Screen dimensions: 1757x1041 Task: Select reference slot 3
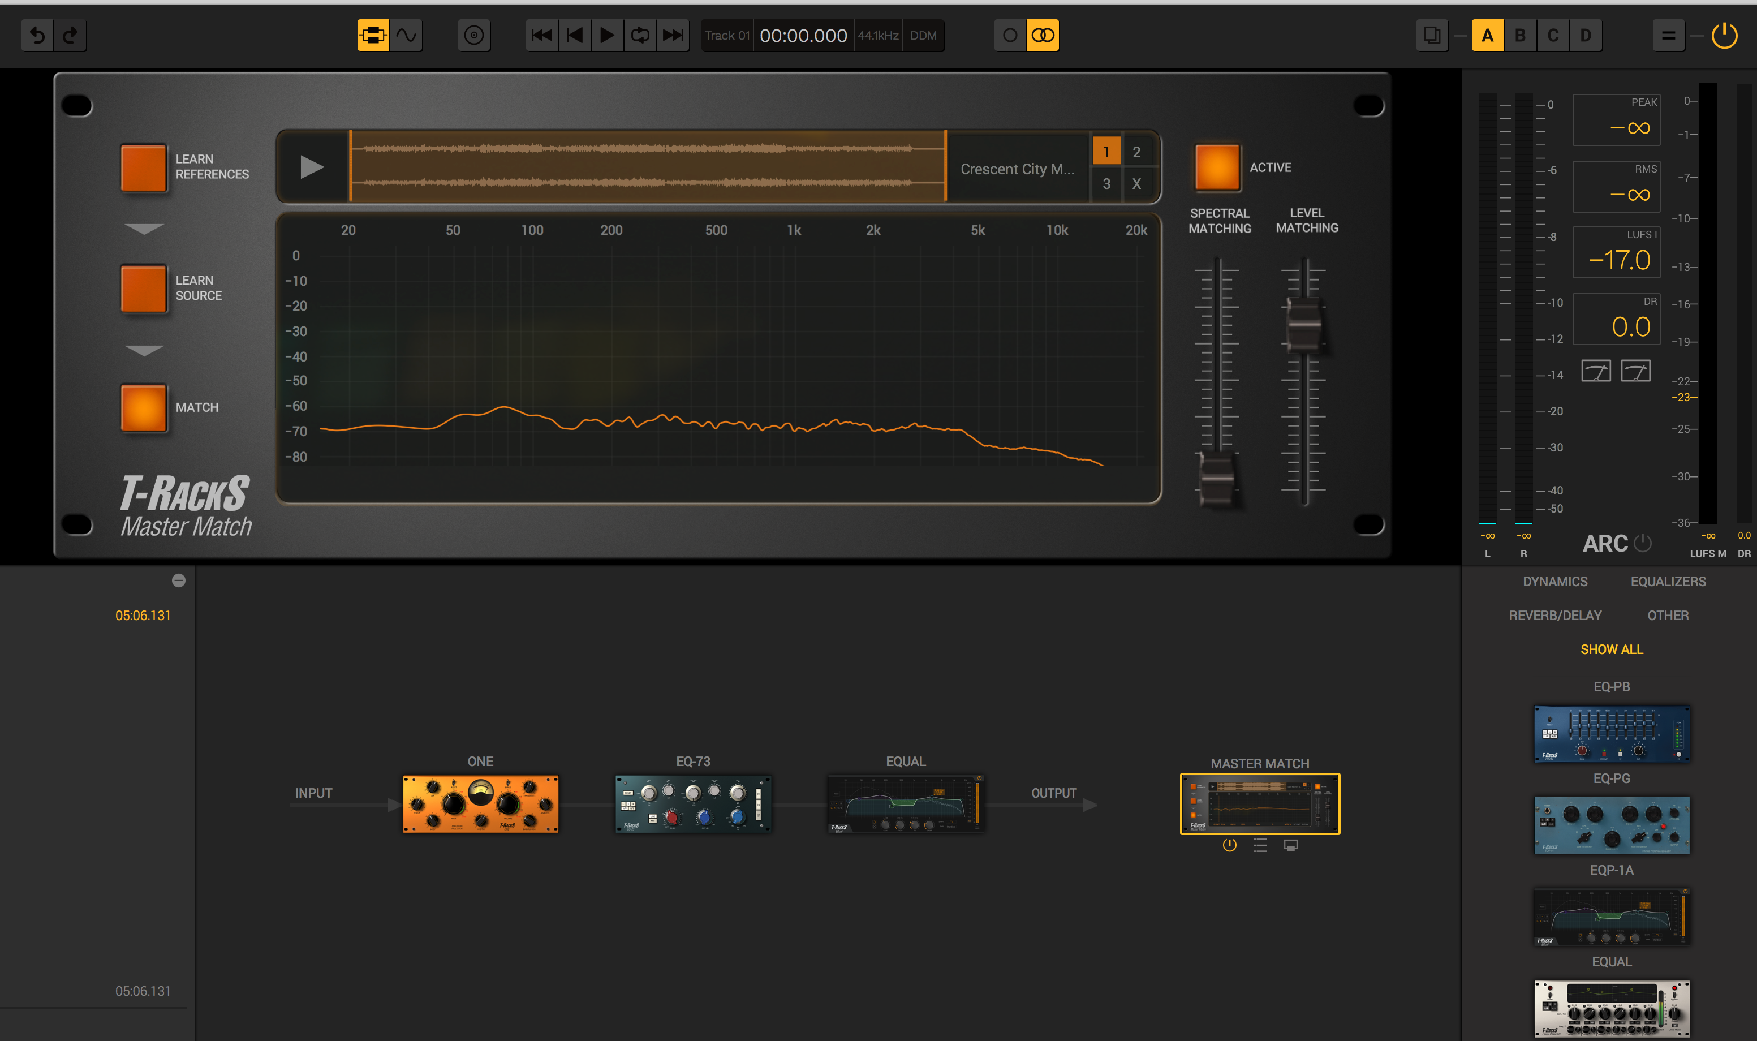click(x=1106, y=184)
